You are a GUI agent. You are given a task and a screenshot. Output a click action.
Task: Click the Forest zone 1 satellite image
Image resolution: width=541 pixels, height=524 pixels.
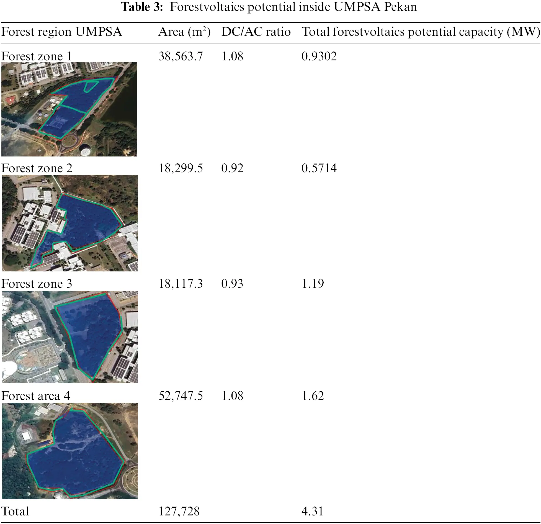[69, 109]
